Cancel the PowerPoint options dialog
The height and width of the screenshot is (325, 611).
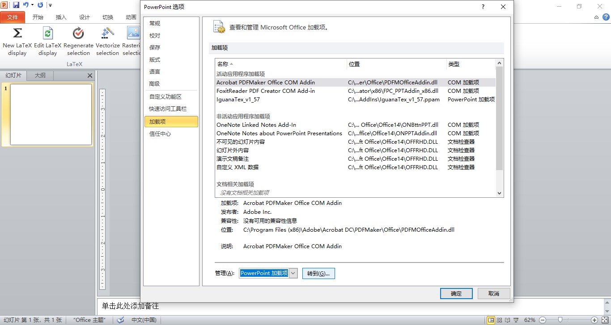coord(493,293)
